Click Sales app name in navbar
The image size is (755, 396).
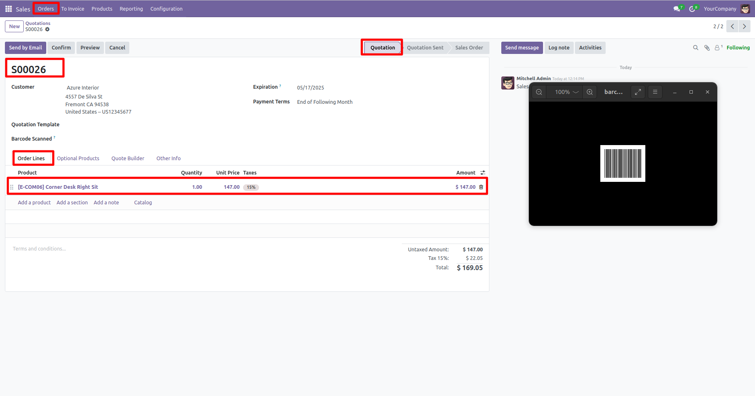(23, 9)
